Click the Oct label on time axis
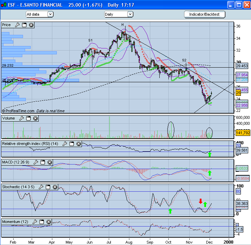Viewport: 251px width, 245px height. point(168,242)
